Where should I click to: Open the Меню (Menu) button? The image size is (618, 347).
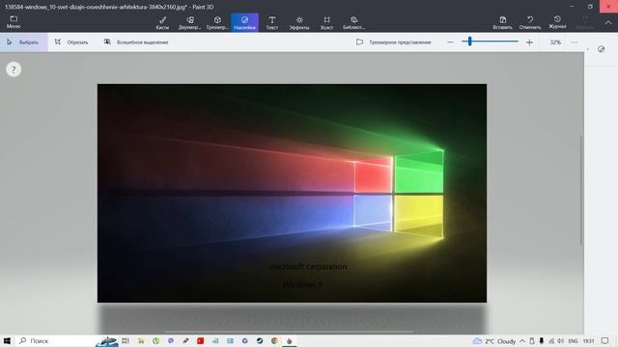point(14,22)
